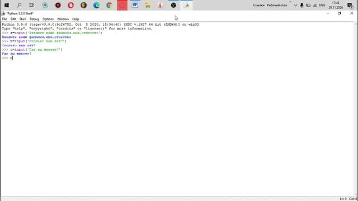Click the 'Type help, copyright' info line

click(x=77, y=28)
